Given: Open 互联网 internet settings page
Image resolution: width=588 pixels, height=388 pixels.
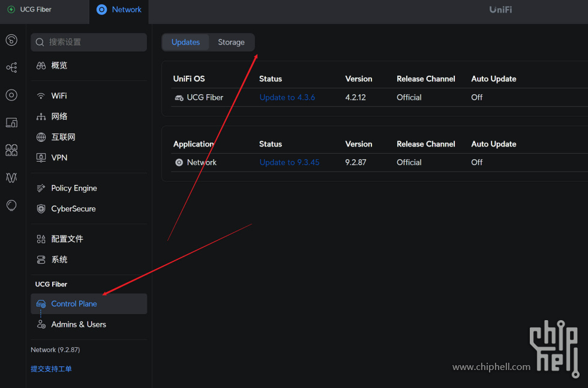Looking at the screenshot, I should click(x=89, y=138).
